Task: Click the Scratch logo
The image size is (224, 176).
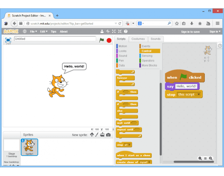Action: pos(11,31)
